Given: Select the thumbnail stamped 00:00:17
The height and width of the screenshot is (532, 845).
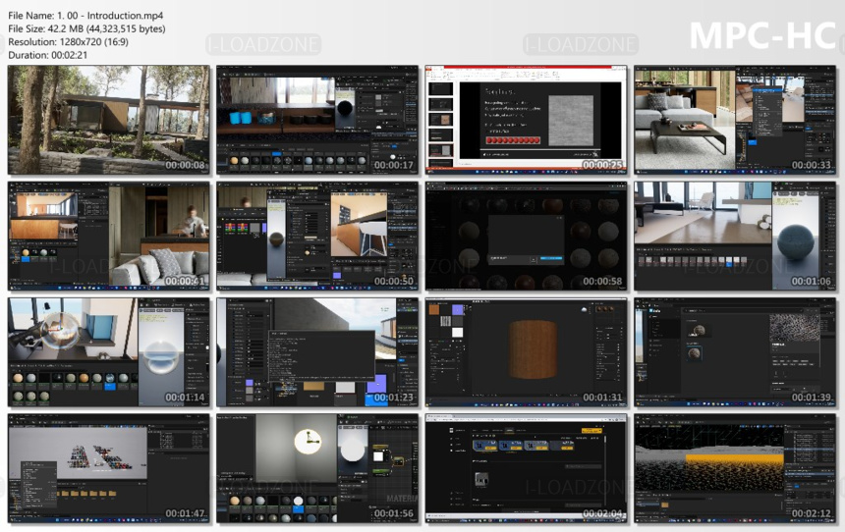Looking at the screenshot, I should pos(317,120).
